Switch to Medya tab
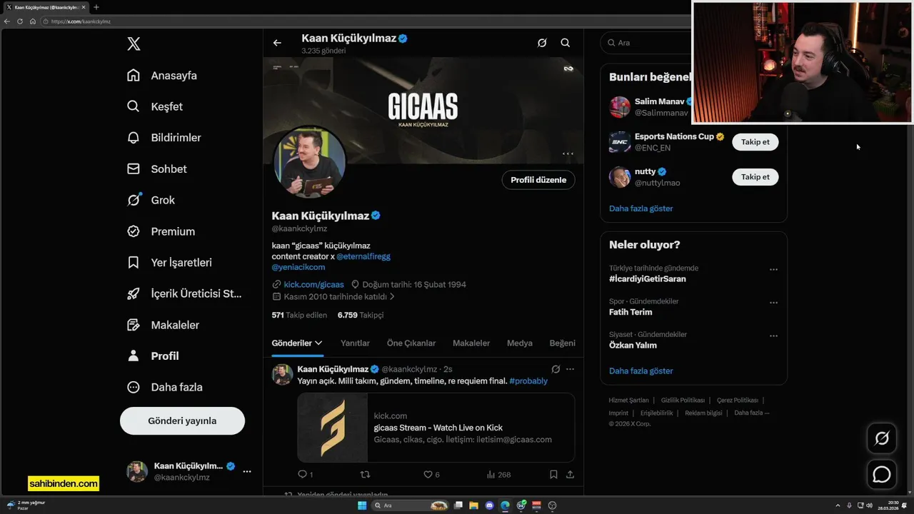The width and height of the screenshot is (914, 514). coord(520,343)
